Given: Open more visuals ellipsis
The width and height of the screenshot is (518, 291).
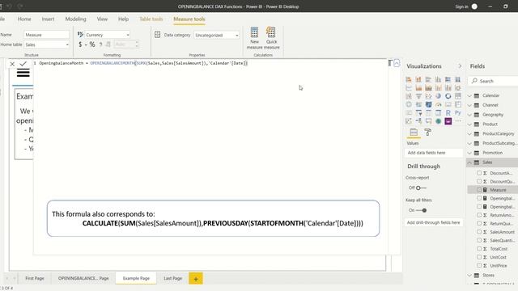Looking at the screenshot, I should pos(458,121).
